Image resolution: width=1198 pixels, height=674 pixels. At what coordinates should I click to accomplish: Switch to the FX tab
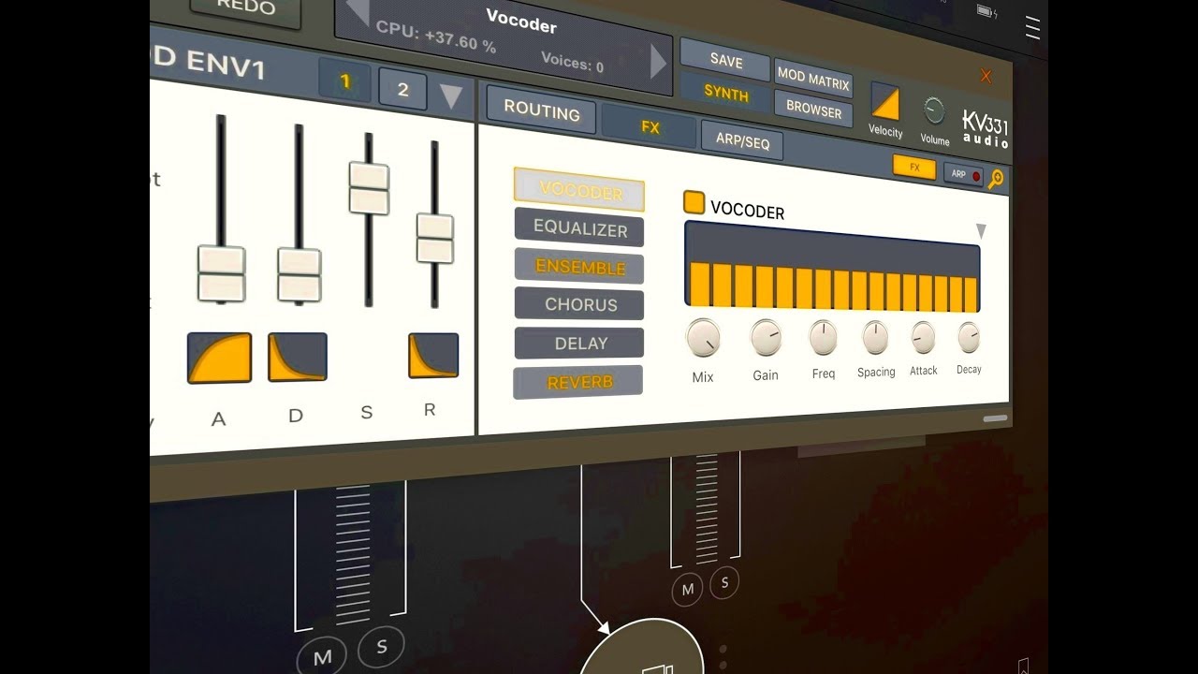(x=650, y=127)
